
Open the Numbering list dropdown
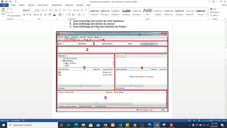coord(67,10)
